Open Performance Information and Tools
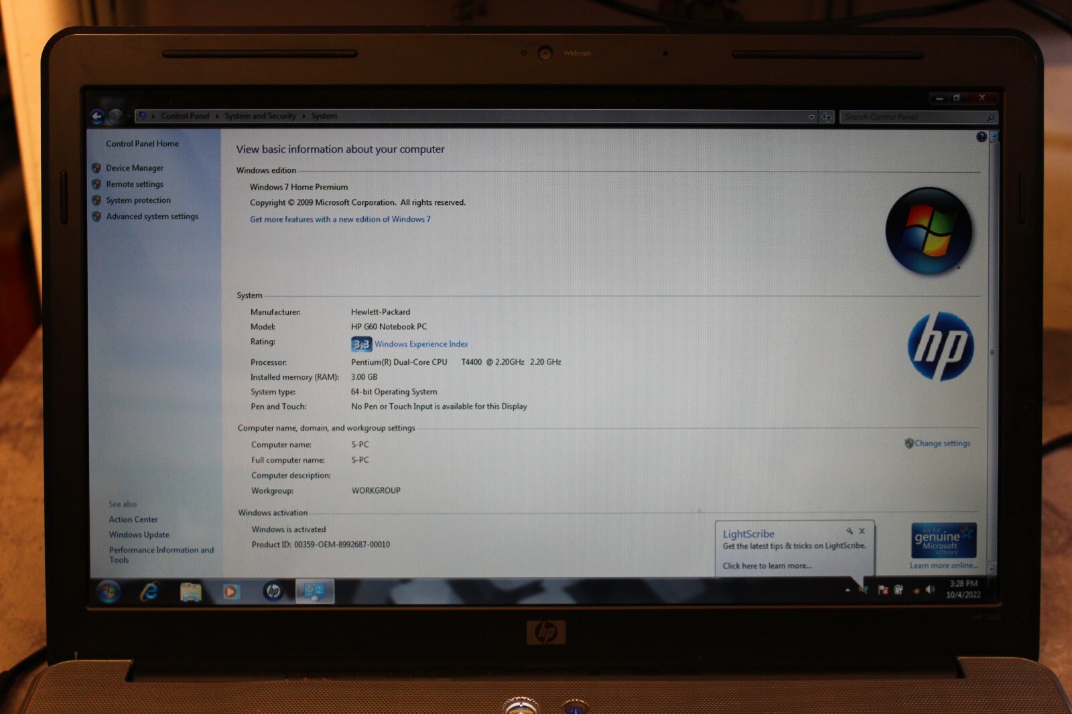Image resolution: width=1072 pixels, height=714 pixels. pyautogui.click(x=161, y=555)
